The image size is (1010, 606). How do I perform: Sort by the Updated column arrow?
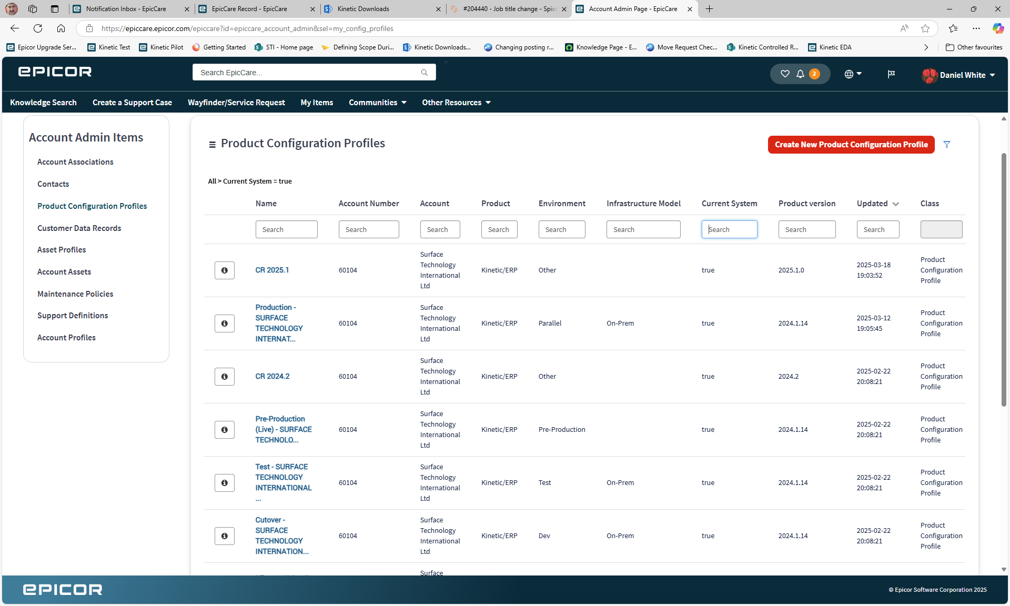896,204
